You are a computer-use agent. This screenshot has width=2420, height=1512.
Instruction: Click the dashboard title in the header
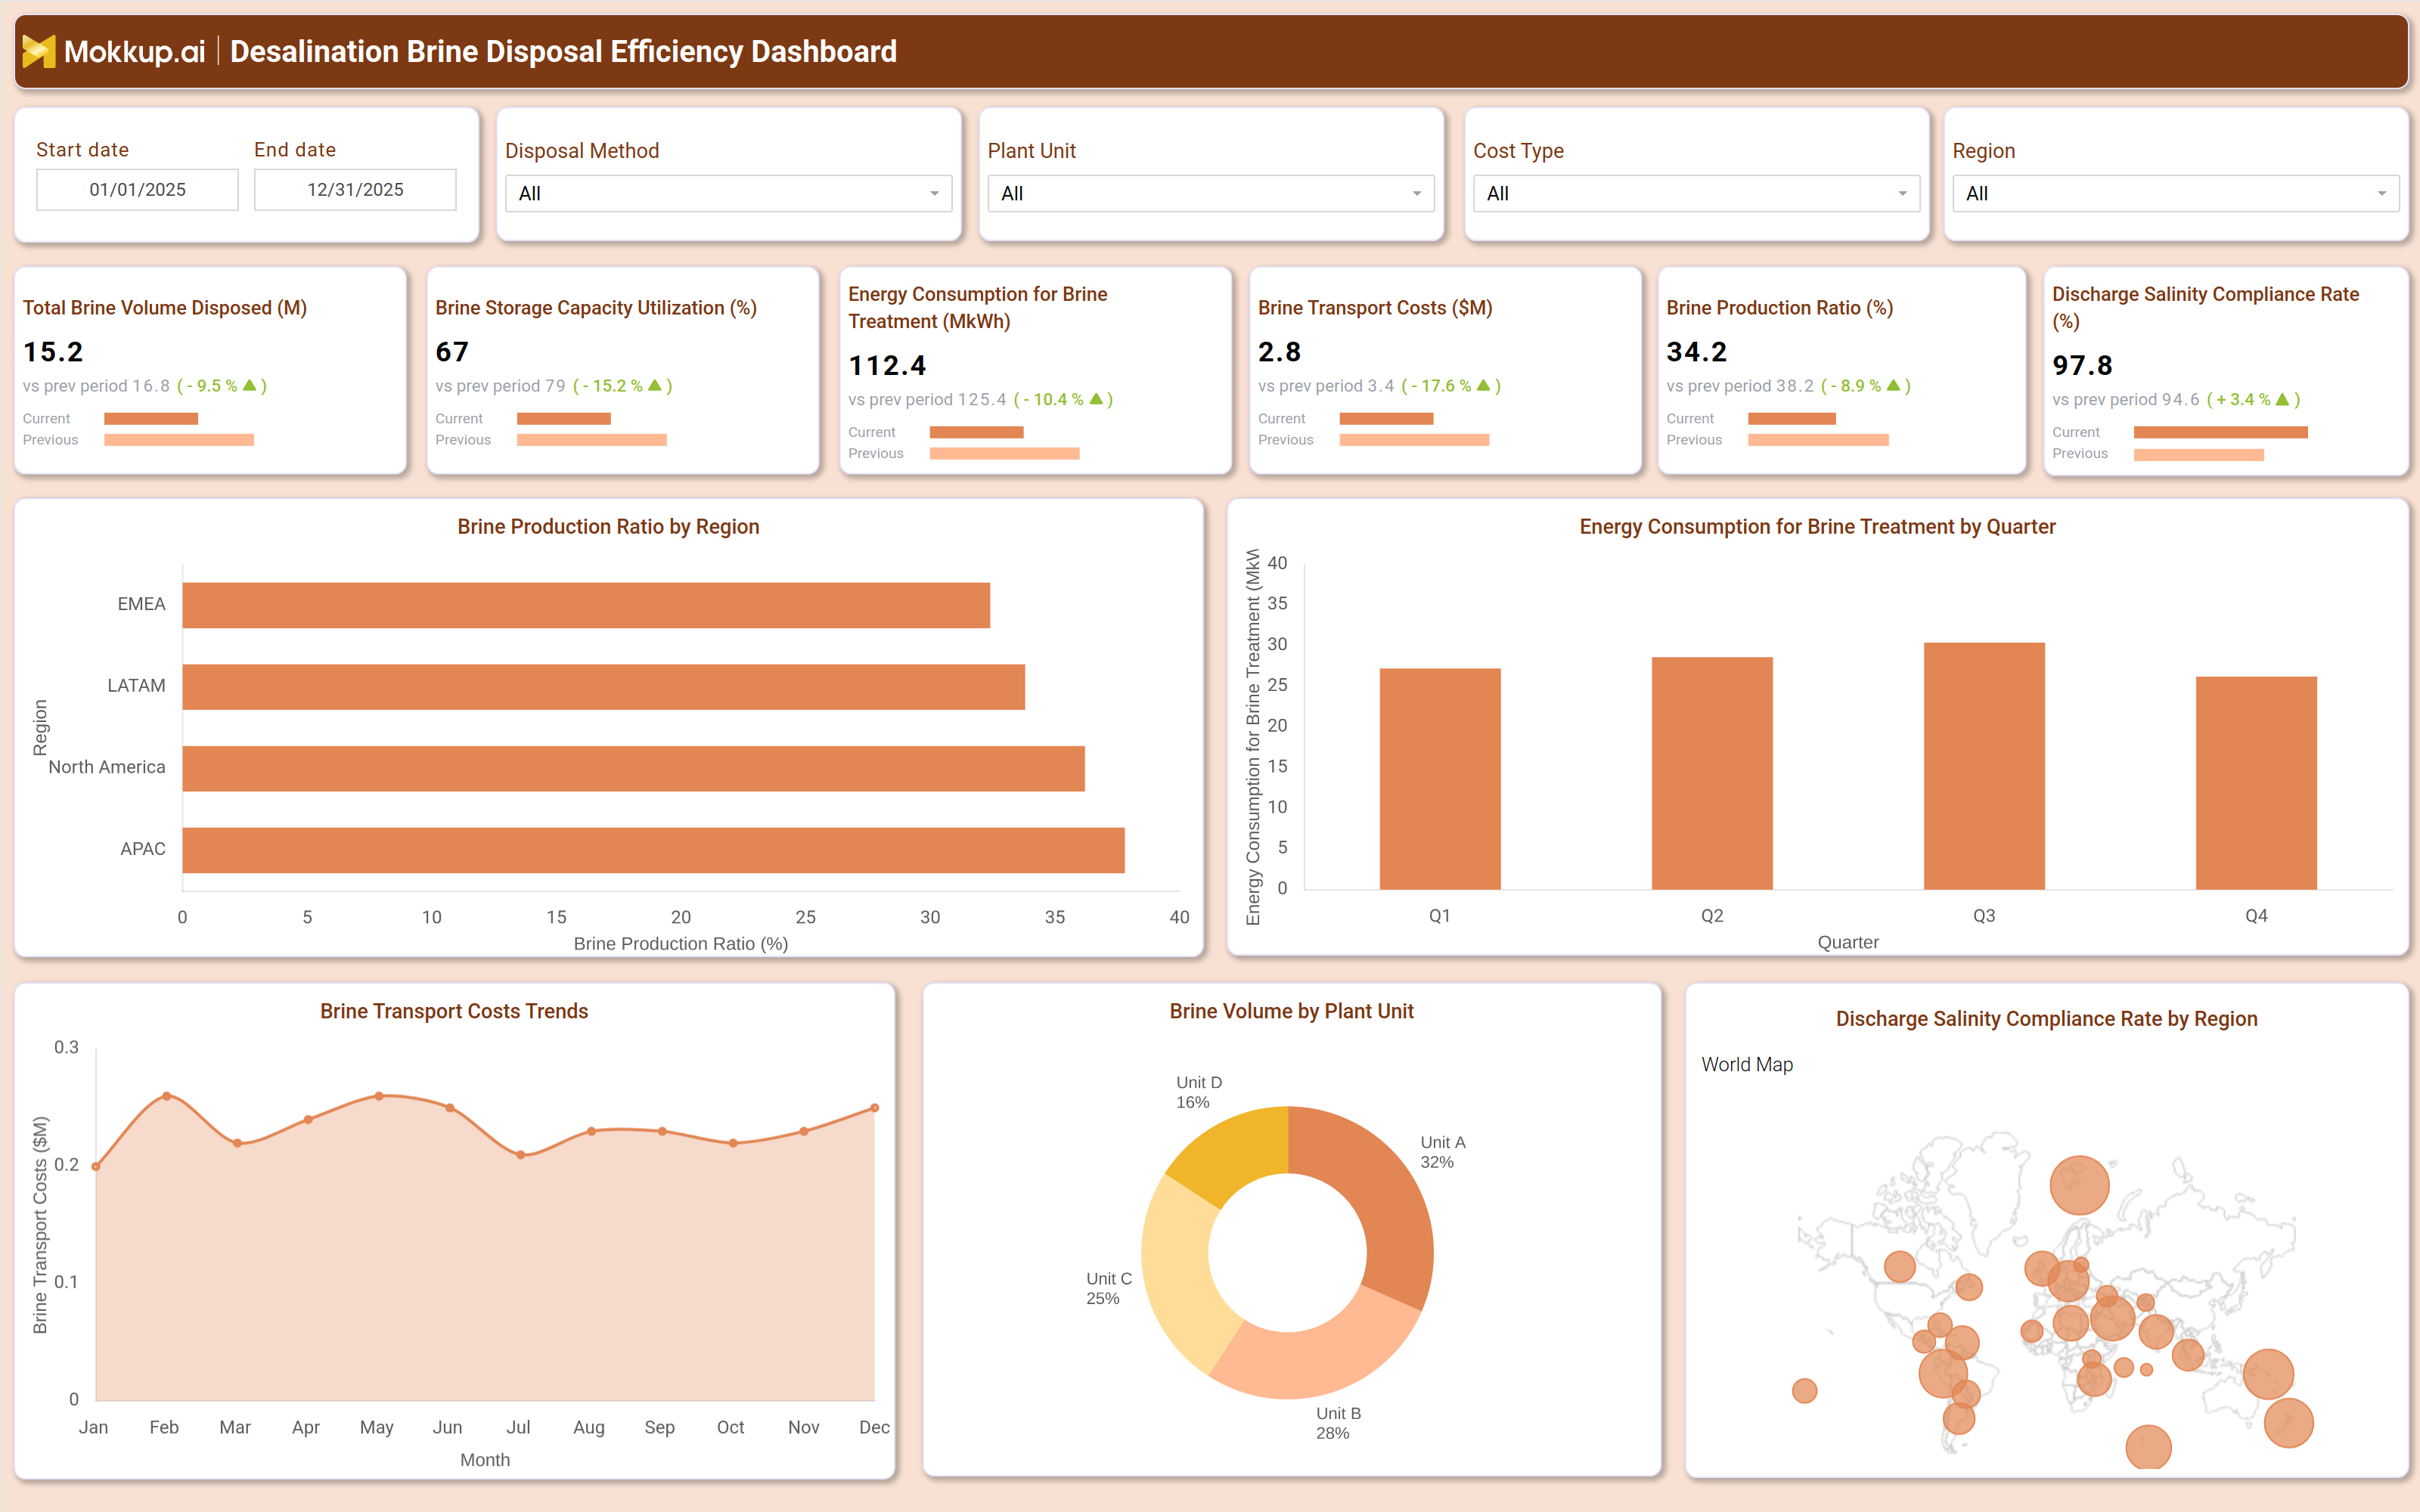(x=563, y=51)
